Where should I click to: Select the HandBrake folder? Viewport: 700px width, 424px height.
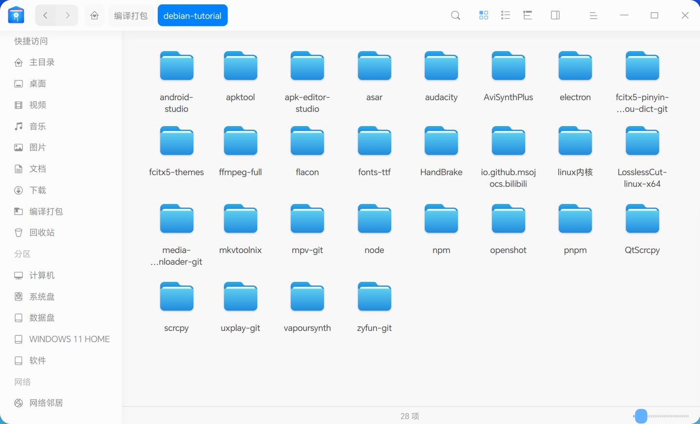[441, 151]
